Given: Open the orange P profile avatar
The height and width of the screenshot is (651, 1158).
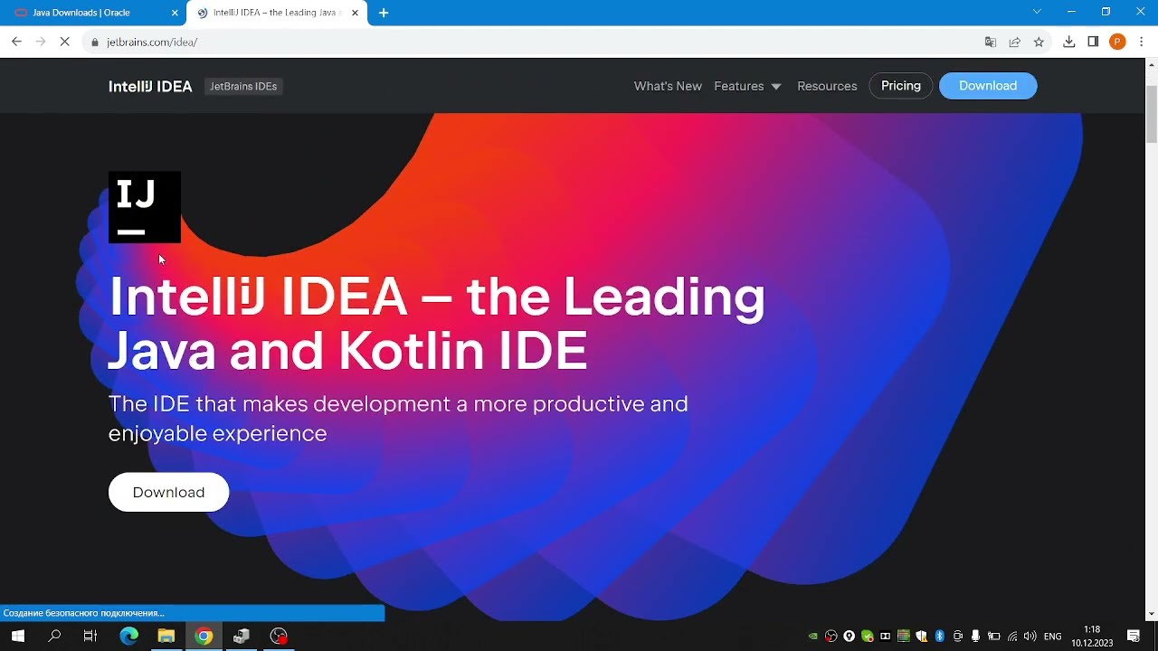Looking at the screenshot, I should click(1117, 42).
